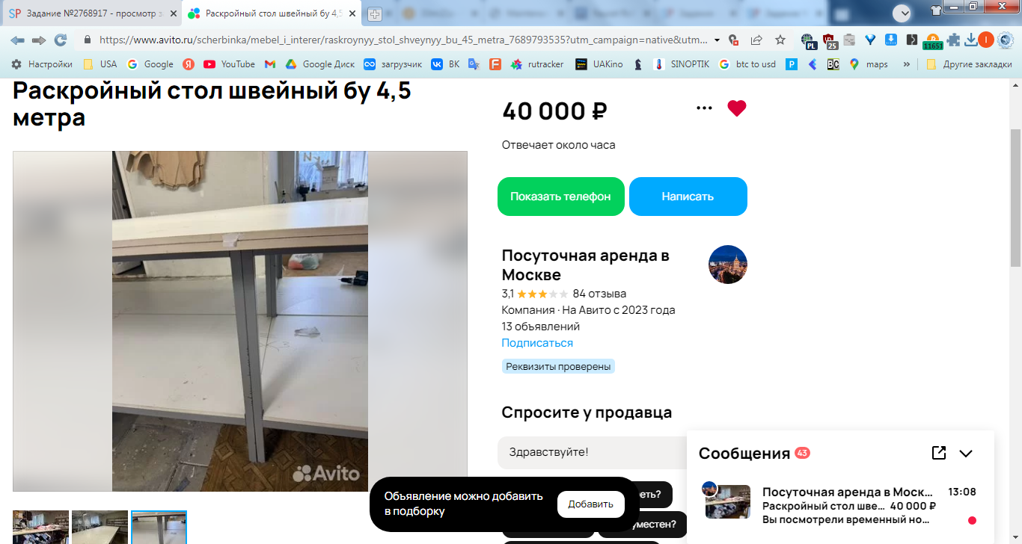The height and width of the screenshot is (544, 1022).
Task: Show hidden bookmarks with the » chevron
Action: pyautogui.click(x=907, y=64)
